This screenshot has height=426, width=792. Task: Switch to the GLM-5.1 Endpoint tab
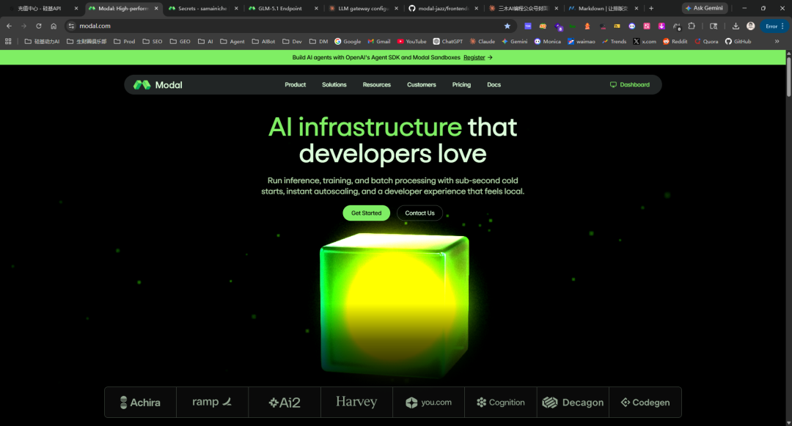click(280, 8)
